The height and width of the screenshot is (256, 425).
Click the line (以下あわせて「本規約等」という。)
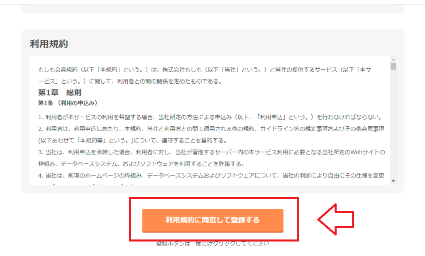pyautogui.click(x=132, y=140)
